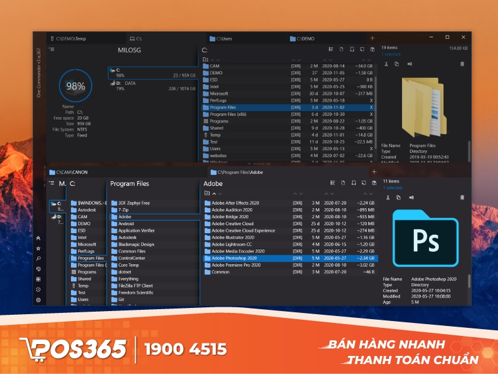Click the search magnifier in the sidebar
This screenshot has width=498, height=374.
pos(39,258)
